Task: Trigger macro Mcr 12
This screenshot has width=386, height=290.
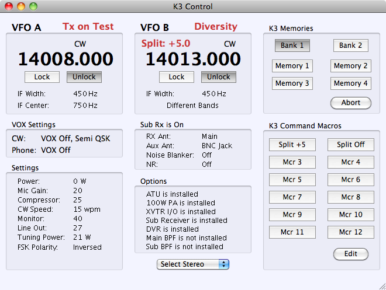Action: pos(351,232)
